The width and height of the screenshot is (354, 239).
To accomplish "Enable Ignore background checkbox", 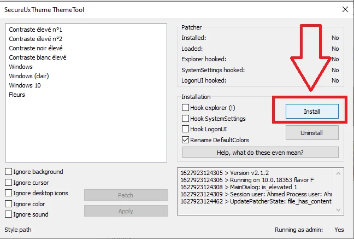I will coord(9,172).
